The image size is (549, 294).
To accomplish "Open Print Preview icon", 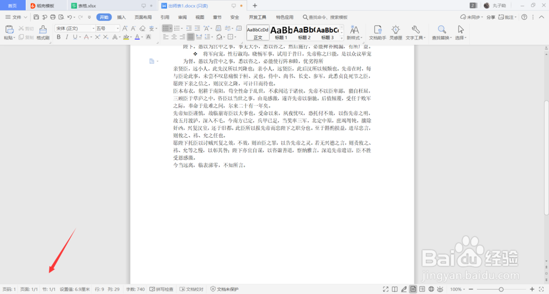I will click(x=61, y=17).
